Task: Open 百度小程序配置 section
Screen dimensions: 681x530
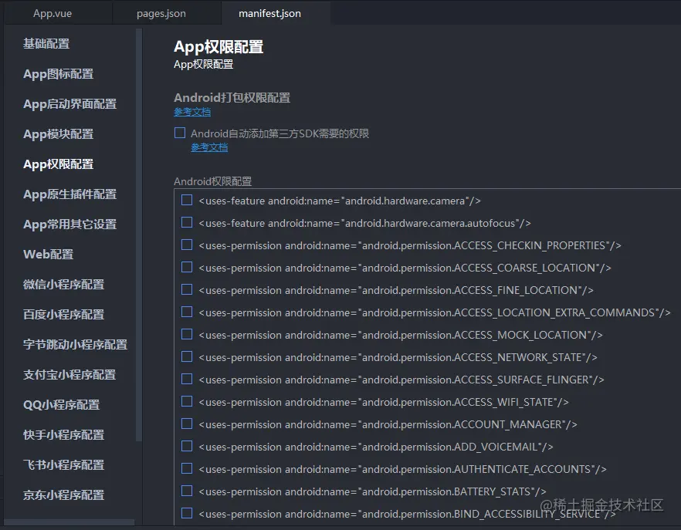Action: (64, 314)
